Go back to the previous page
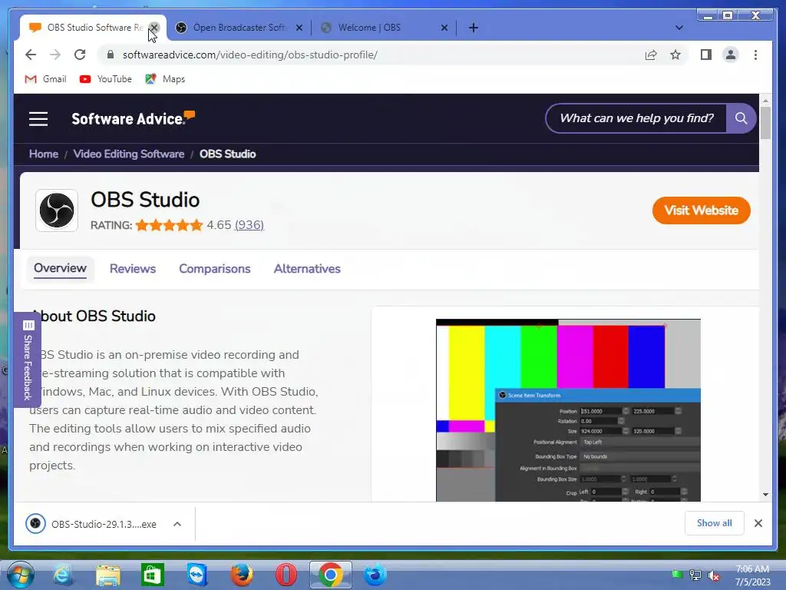The height and width of the screenshot is (590, 786). tap(31, 55)
